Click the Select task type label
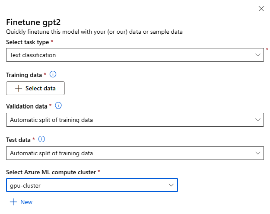This screenshot has height=214, width=270. pos(28,42)
